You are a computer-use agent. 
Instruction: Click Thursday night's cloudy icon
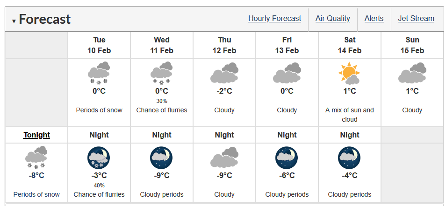click(x=224, y=158)
